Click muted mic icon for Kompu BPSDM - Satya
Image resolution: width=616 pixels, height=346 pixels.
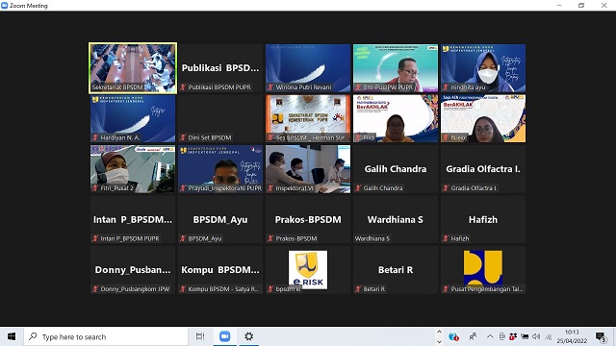pos(183,289)
